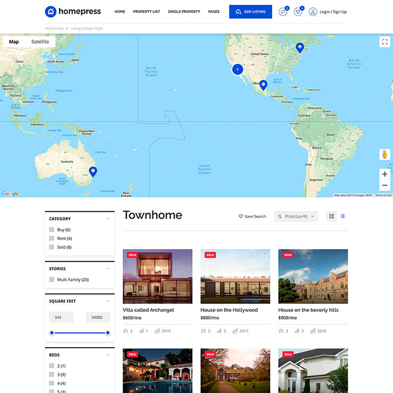Toggle fullscreen map view

[385, 42]
